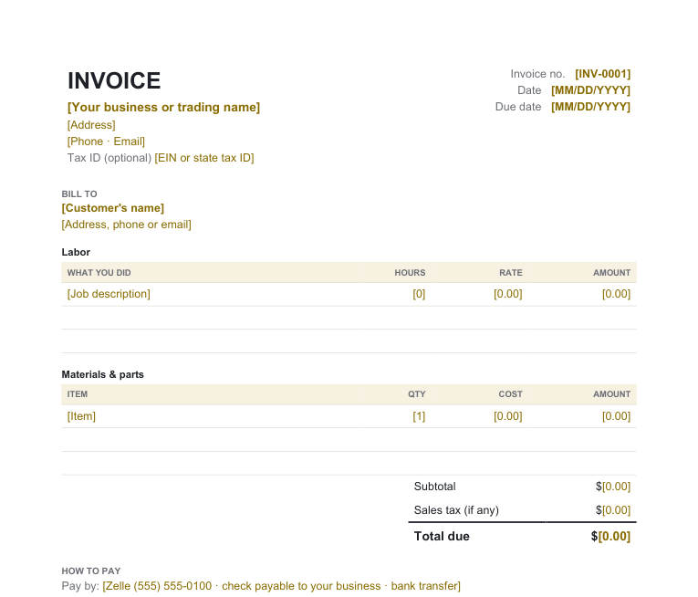Click the cost [0.00] cell in Materials

click(508, 416)
